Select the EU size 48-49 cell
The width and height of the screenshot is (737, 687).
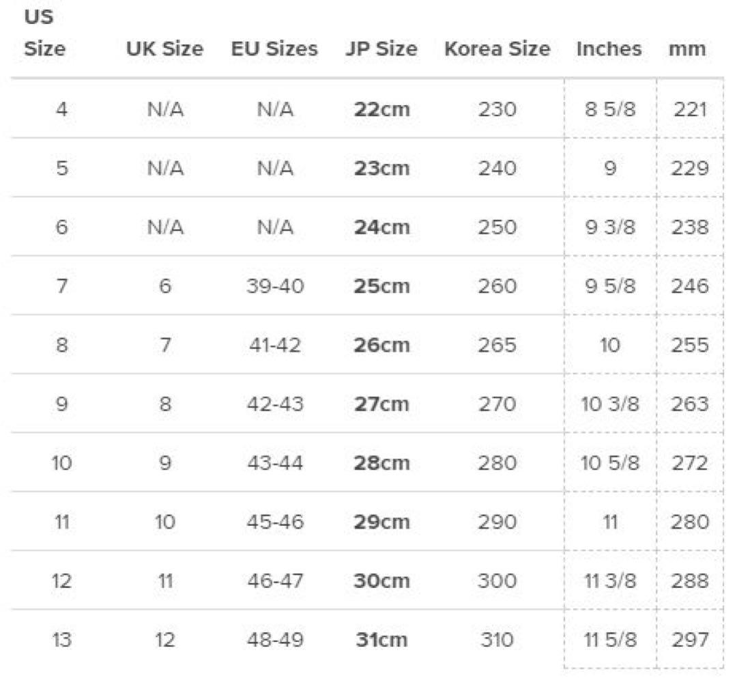click(x=275, y=640)
